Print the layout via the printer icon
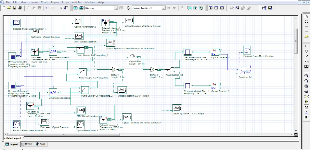This screenshot has height=151, width=311. (x=20, y=8)
